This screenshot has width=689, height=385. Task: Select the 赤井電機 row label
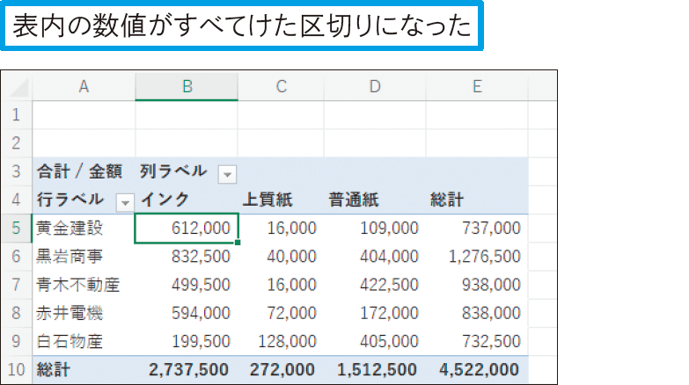tap(84, 313)
